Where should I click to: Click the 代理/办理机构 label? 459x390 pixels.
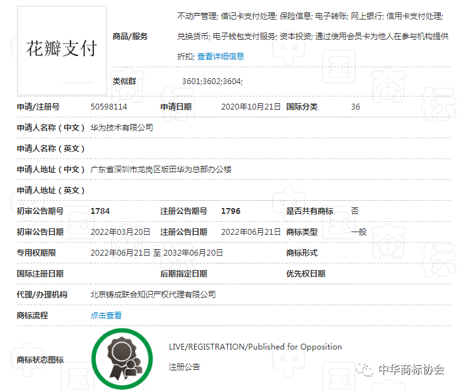[42, 294]
